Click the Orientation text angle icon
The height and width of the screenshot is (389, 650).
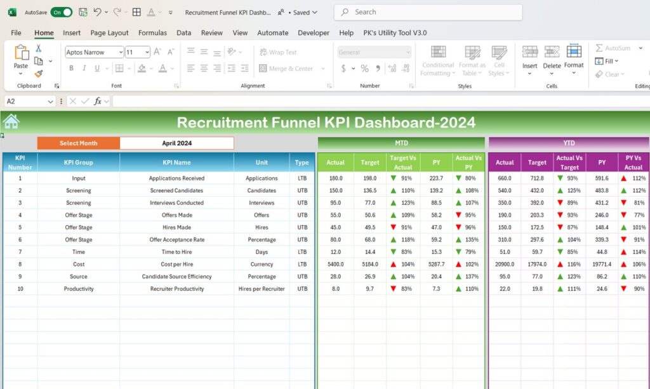231,52
